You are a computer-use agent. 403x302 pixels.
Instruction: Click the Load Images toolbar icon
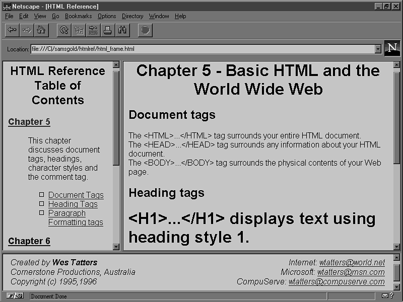pyautogui.click(x=79, y=30)
